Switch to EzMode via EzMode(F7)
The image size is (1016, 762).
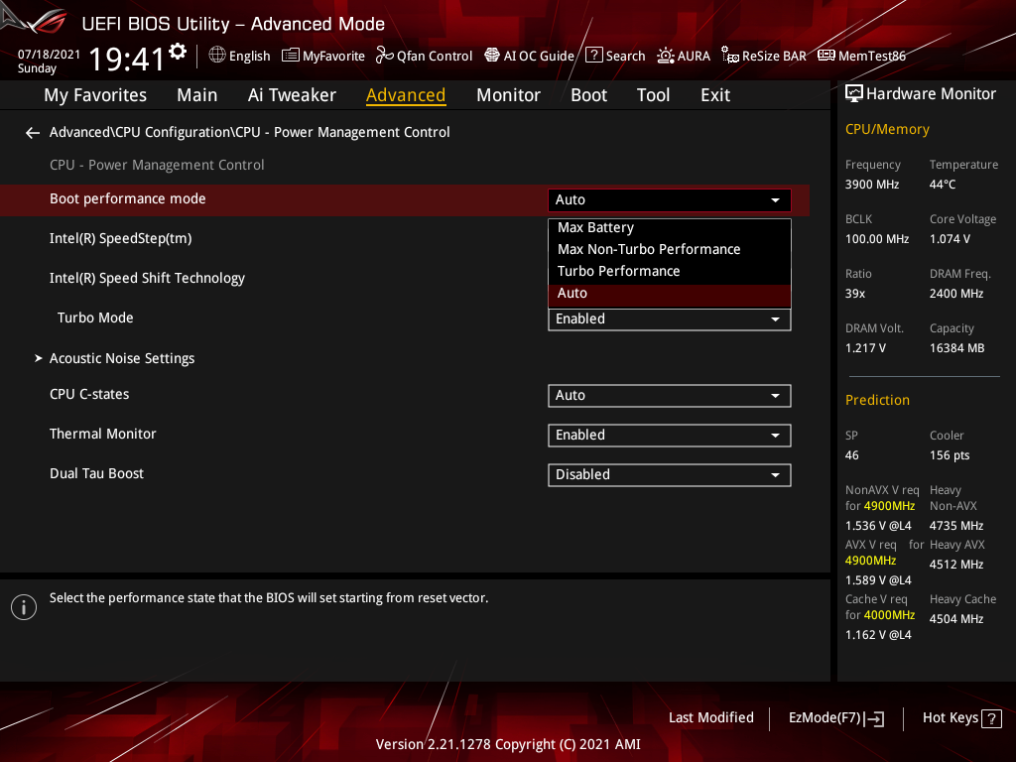coord(835,717)
